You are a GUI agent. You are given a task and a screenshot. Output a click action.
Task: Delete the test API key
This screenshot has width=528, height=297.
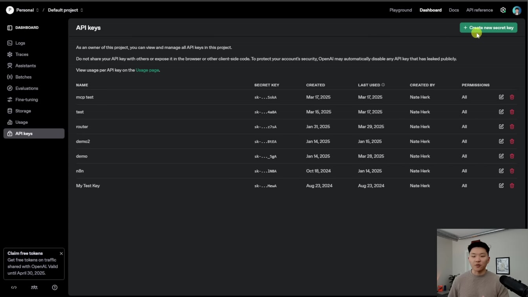512,112
